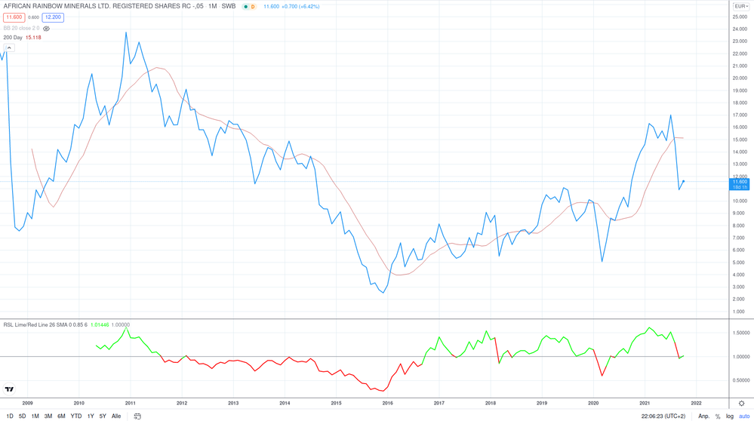
Task: Open chart settings gear icon
Action: click(741, 404)
